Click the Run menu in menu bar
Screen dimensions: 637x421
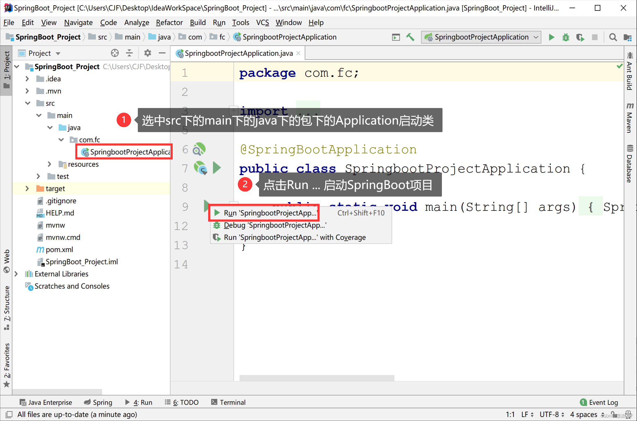219,22
